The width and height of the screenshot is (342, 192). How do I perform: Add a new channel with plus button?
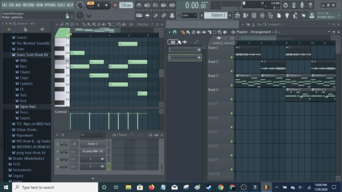(93, 178)
